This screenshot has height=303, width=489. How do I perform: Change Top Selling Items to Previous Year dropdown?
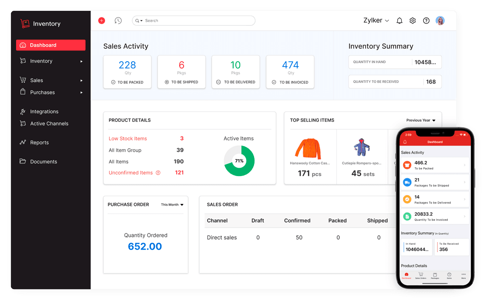tap(421, 120)
